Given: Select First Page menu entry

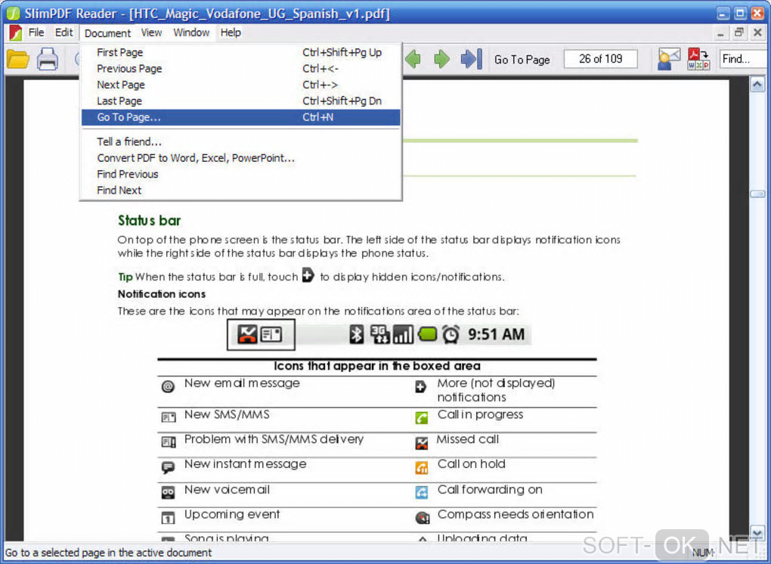Looking at the screenshot, I should tap(241, 52).
